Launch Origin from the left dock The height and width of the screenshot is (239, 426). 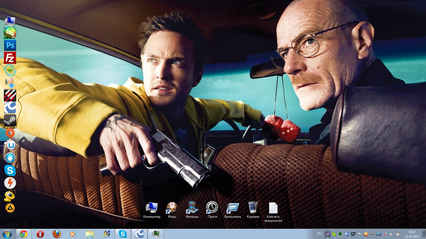click(10, 133)
